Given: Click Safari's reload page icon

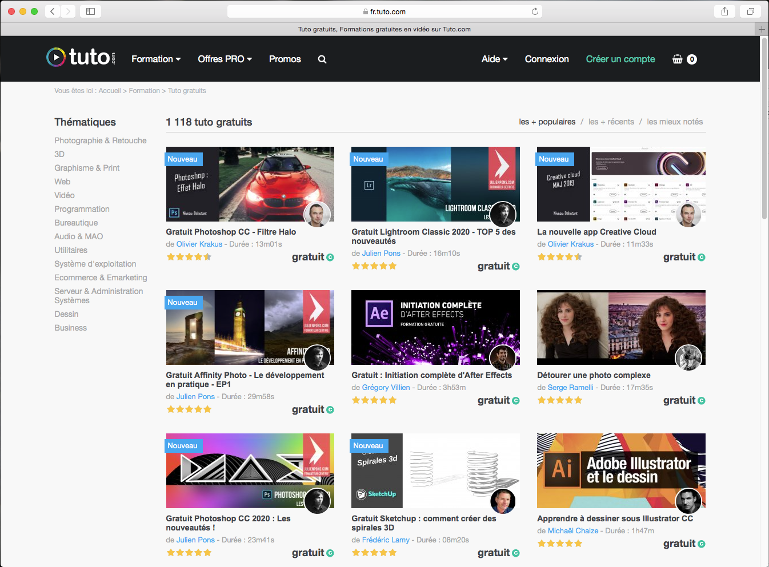Looking at the screenshot, I should point(535,11).
